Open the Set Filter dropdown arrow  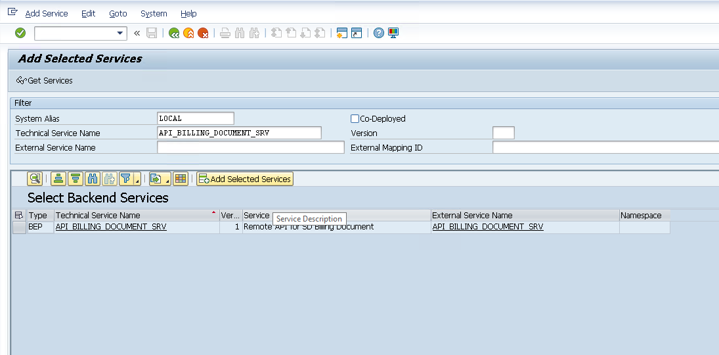coord(137,181)
